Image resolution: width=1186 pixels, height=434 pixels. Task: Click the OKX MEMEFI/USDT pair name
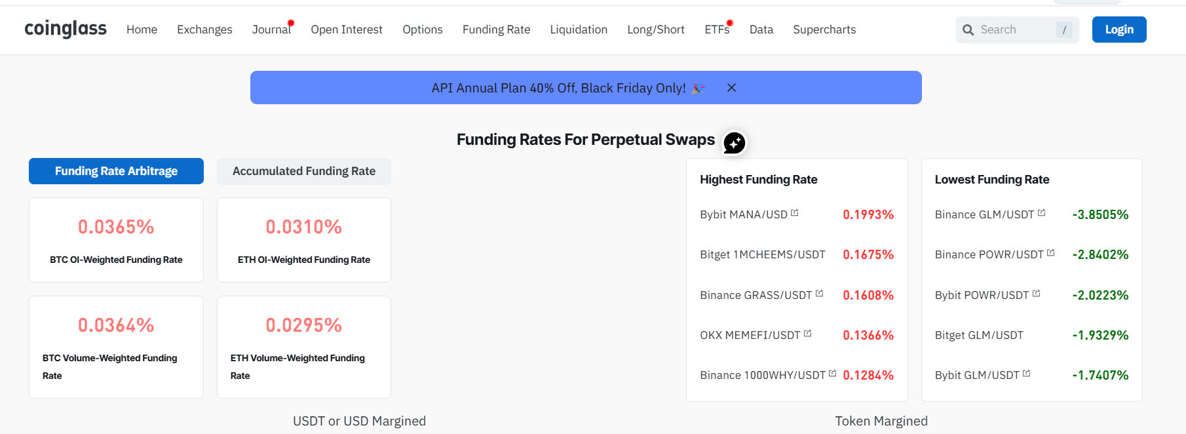point(750,335)
